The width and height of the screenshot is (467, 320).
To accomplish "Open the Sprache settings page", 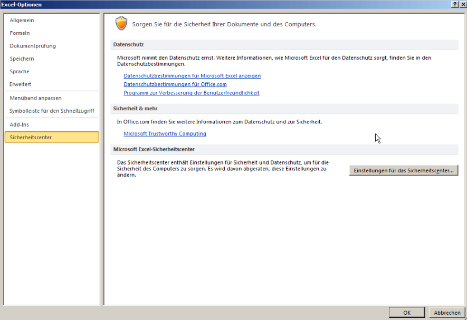I will [20, 71].
